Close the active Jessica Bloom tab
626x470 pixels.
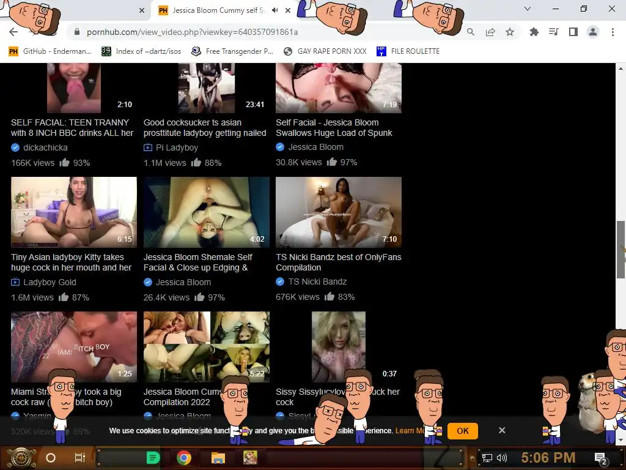288,10
